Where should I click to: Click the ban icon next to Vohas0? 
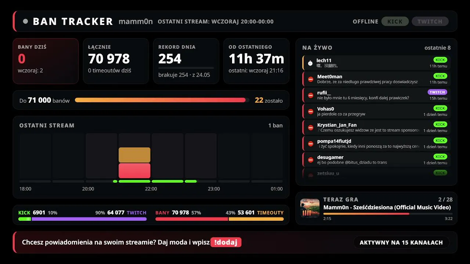point(311,111)
